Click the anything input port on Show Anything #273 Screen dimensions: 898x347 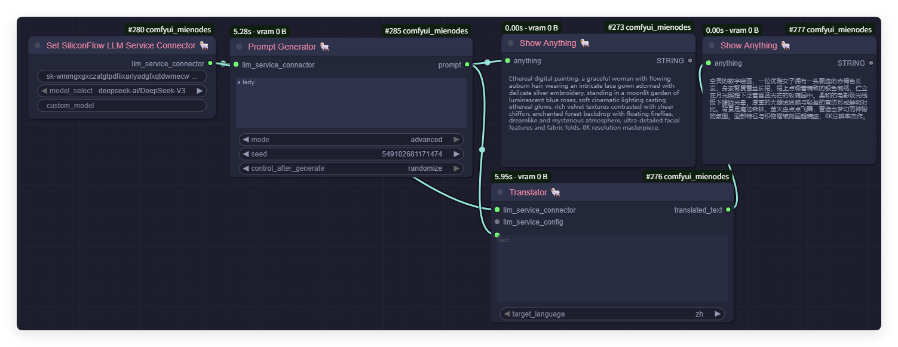pyautogui.click(x=507, y=60)
